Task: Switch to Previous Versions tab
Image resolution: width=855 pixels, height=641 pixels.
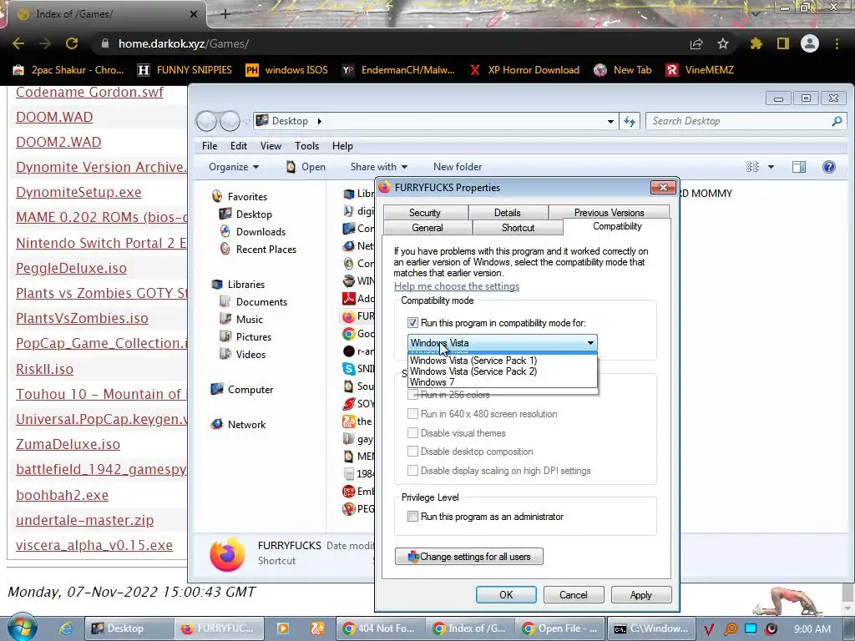Action: (609, 213)
